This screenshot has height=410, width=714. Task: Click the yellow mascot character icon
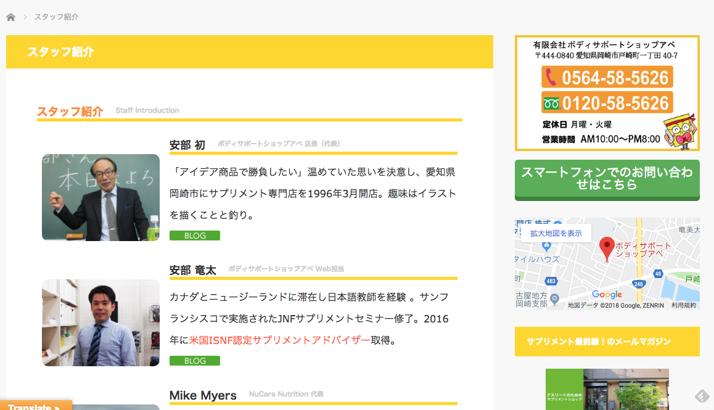pos(680,132)
